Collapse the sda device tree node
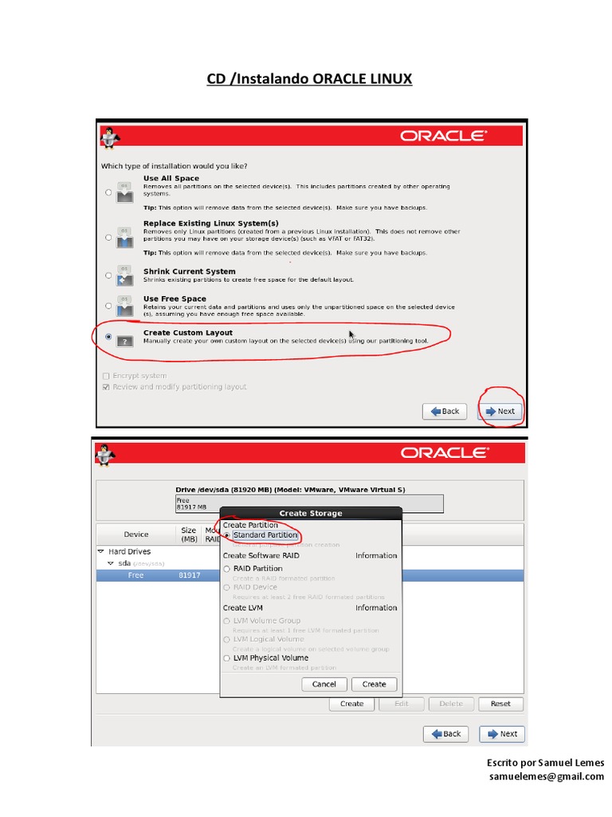This screenshot has width=612, height=817. coord(110,563)
